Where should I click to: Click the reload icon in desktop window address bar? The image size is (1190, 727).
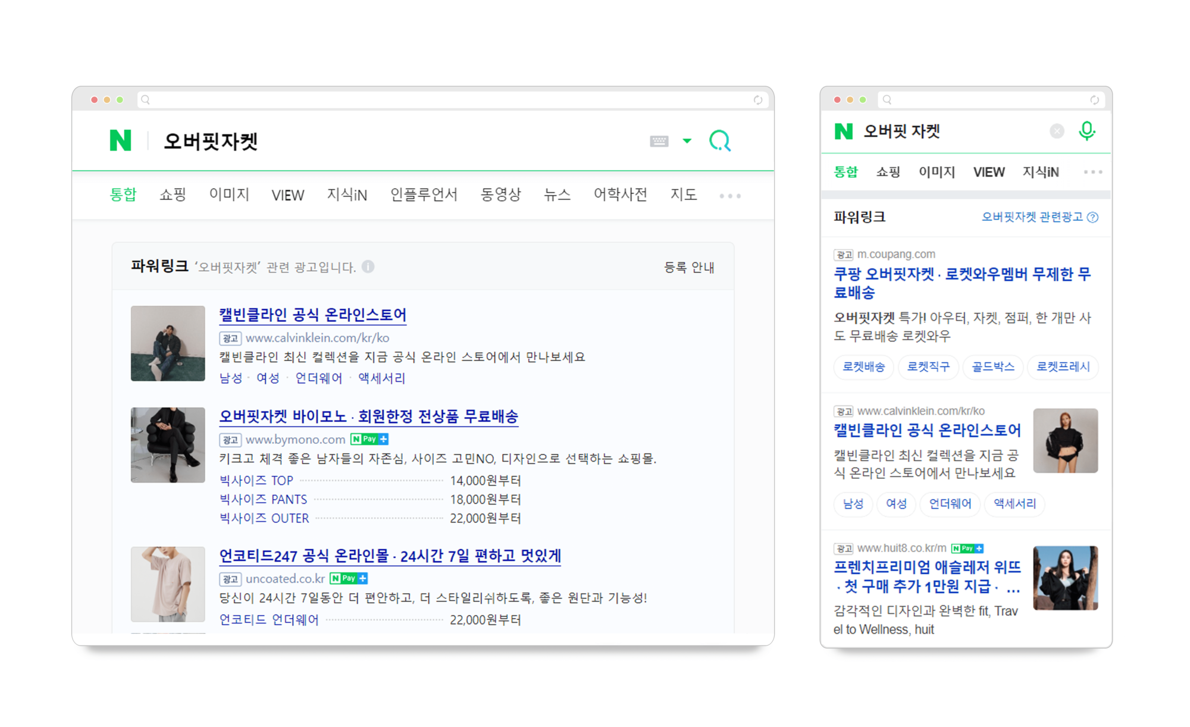757,100
